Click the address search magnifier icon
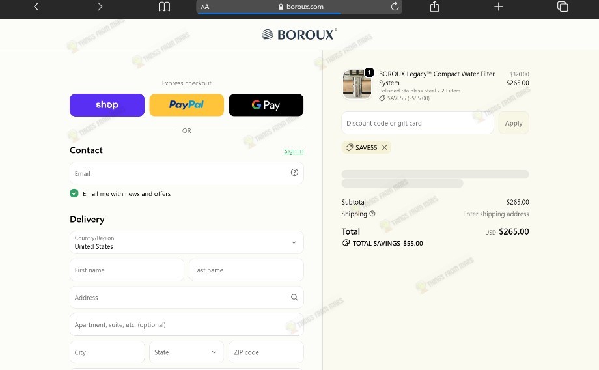 (x=294, y=297)
